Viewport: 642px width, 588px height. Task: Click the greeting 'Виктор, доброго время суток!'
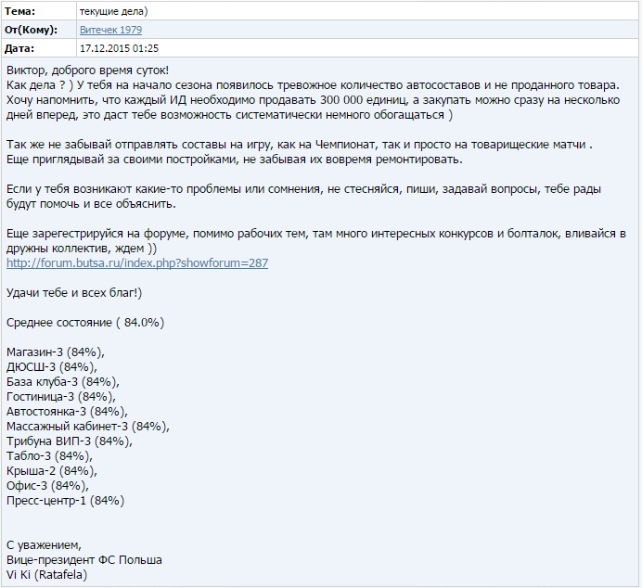pos(87,70)
